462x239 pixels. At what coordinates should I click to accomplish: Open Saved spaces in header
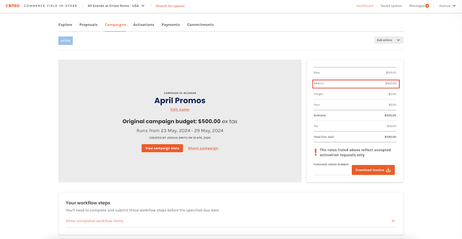coord(391,6)
